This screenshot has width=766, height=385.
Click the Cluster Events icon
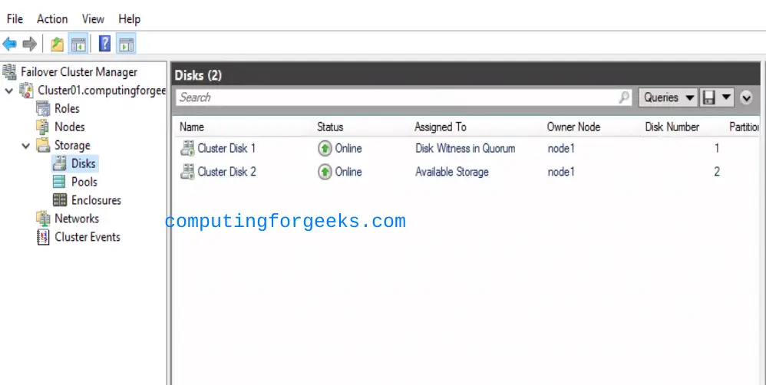[43, 237]
